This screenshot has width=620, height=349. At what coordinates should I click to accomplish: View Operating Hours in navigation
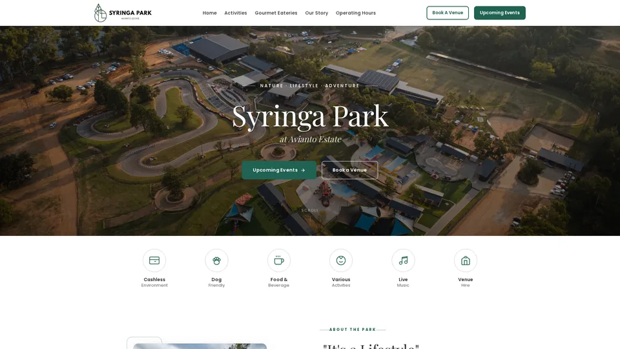(x=356, y=13)
